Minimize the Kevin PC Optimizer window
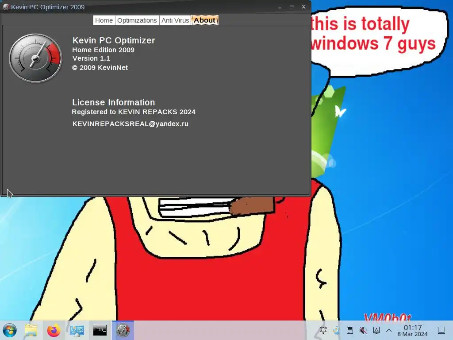This screenshot has width=453, height=340. (x=280, y=7)
